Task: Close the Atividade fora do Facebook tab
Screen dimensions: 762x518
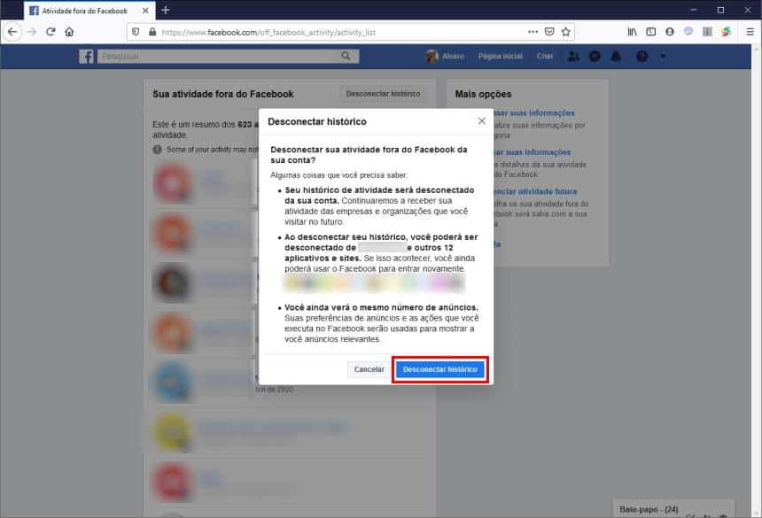Action: pos(145,11)
